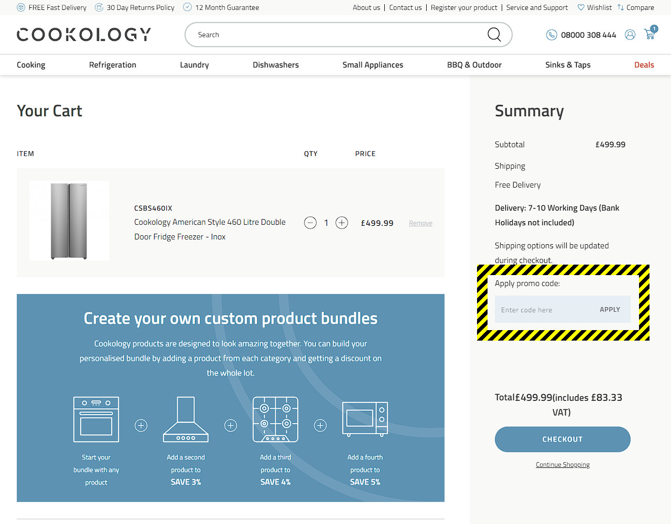Open Register your product link

pyautogui.click(x=464, y=7)
